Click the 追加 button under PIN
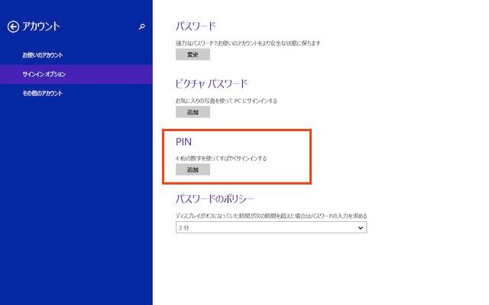This screenshot has width=489, height=305. pyautogui.click(x=193, y=169)
